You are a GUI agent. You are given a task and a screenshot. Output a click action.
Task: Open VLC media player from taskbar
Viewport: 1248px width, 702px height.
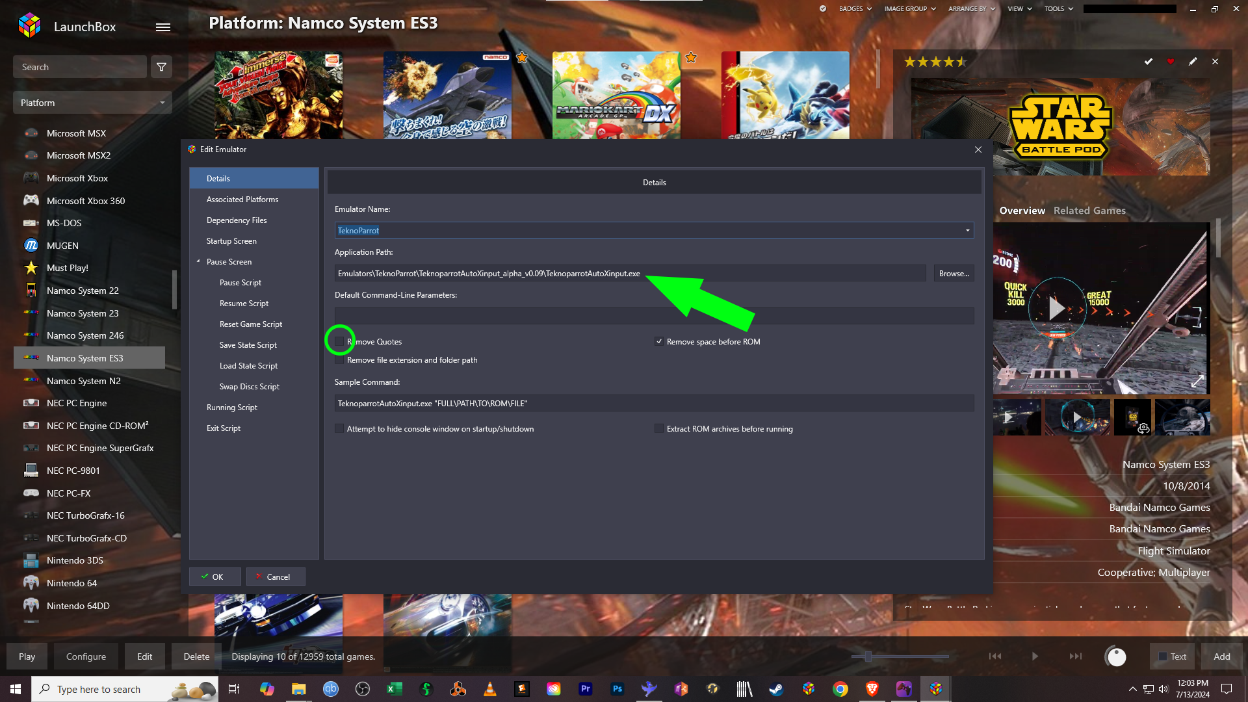[x=490, y=689]
